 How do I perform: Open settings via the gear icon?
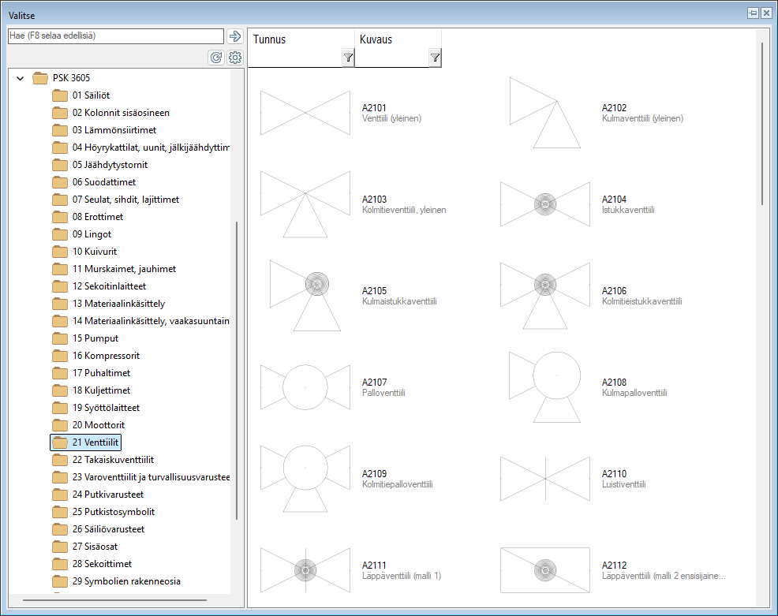point(234,58)
